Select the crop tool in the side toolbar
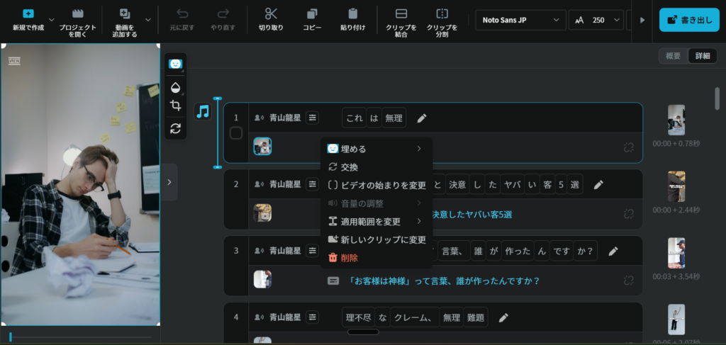 176,106
